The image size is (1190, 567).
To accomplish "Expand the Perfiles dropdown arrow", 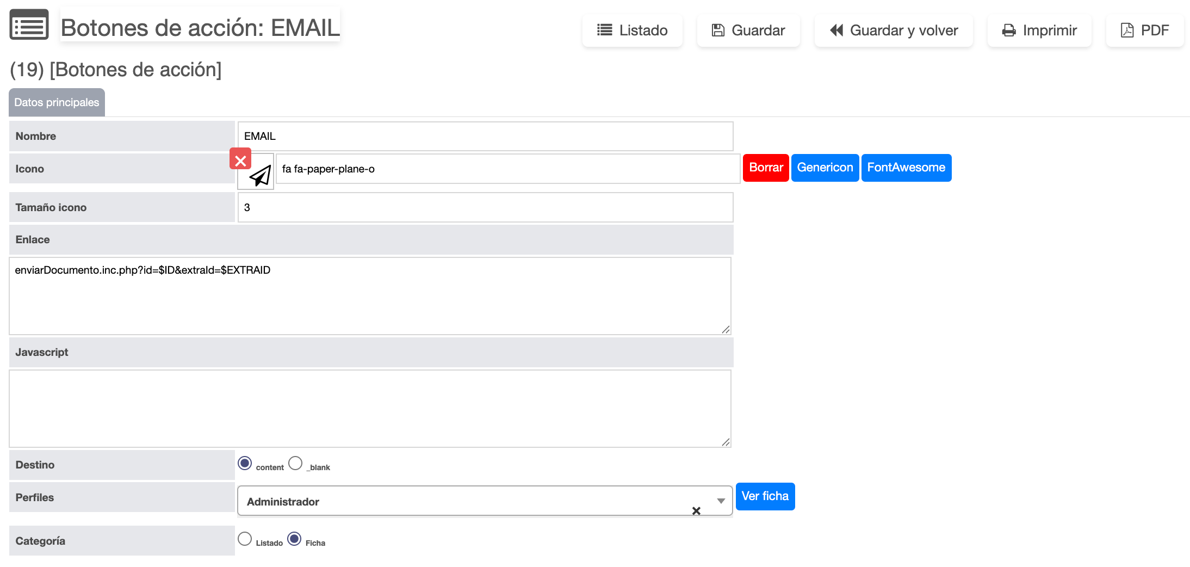I will [x=721, y=501].
